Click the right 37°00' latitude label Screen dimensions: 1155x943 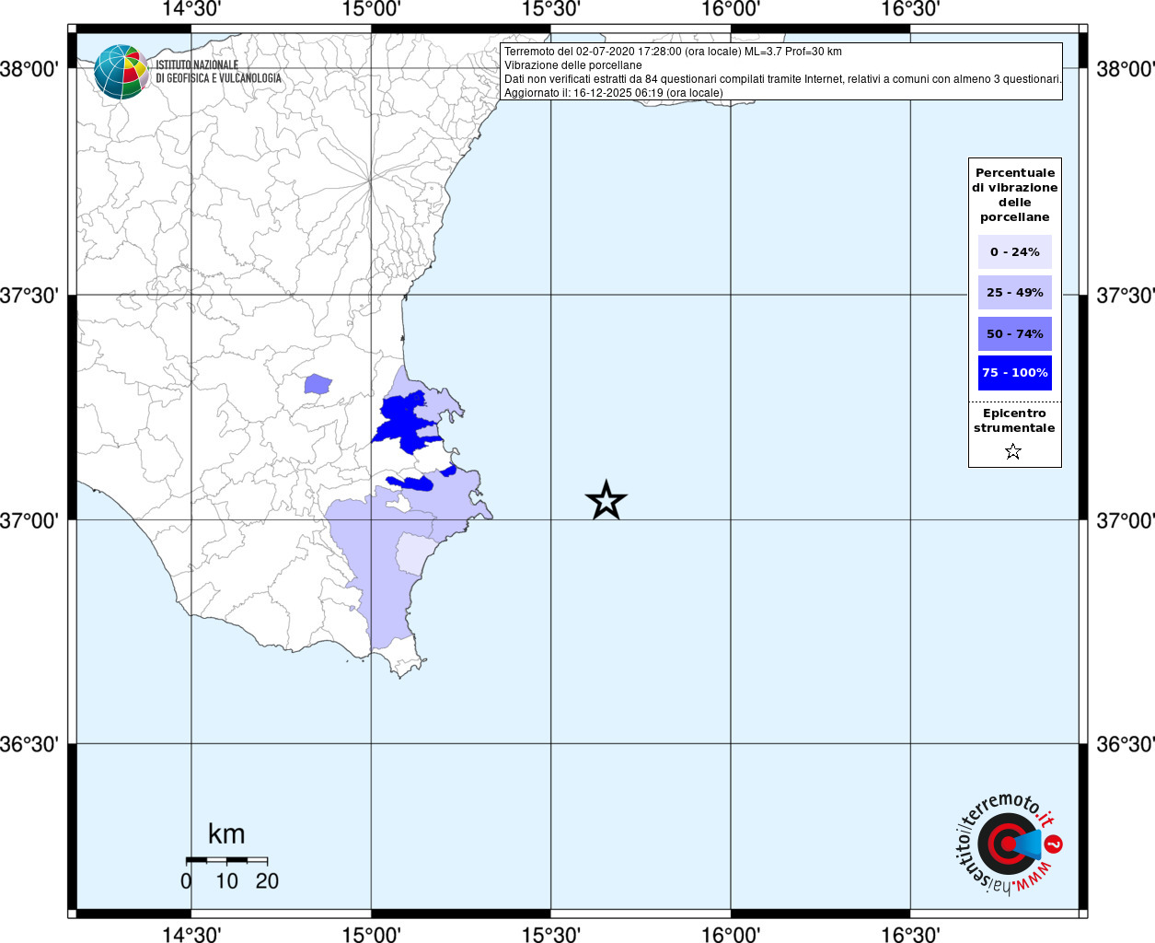point(1125,520)
